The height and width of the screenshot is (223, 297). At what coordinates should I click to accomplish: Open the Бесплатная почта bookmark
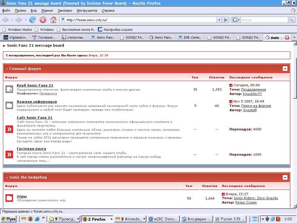pos(76,30)
